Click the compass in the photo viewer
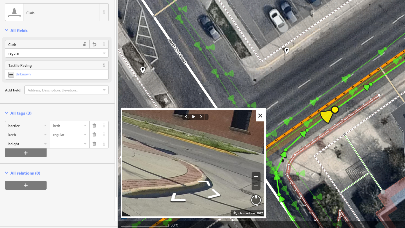This screenshot has width=405, height=228. (x=256, y=200)
